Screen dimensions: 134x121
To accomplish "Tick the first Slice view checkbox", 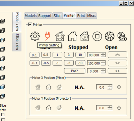I will [3, 115].
